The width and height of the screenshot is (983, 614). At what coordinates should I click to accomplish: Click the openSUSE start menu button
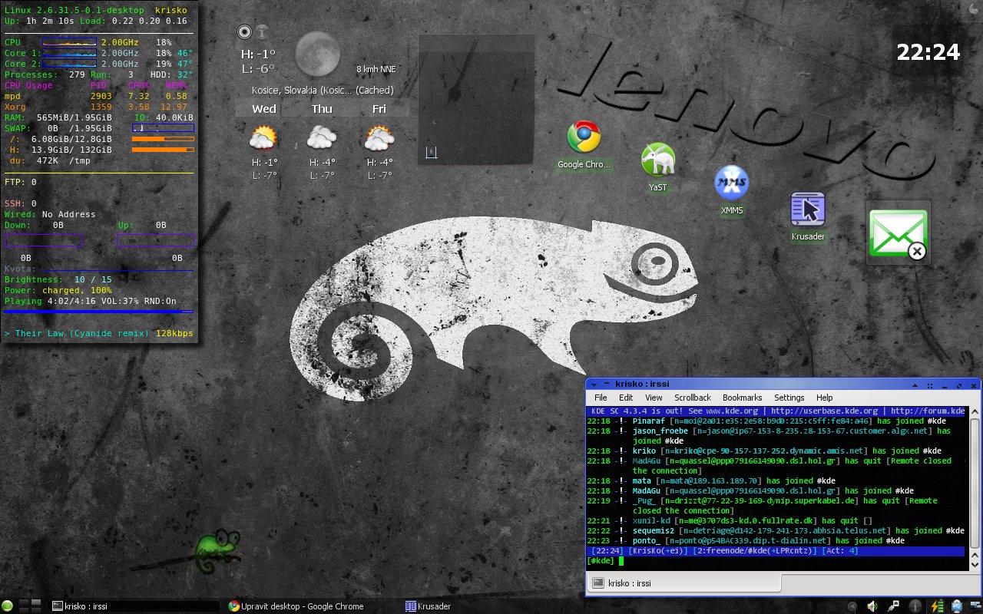[8, 606]
